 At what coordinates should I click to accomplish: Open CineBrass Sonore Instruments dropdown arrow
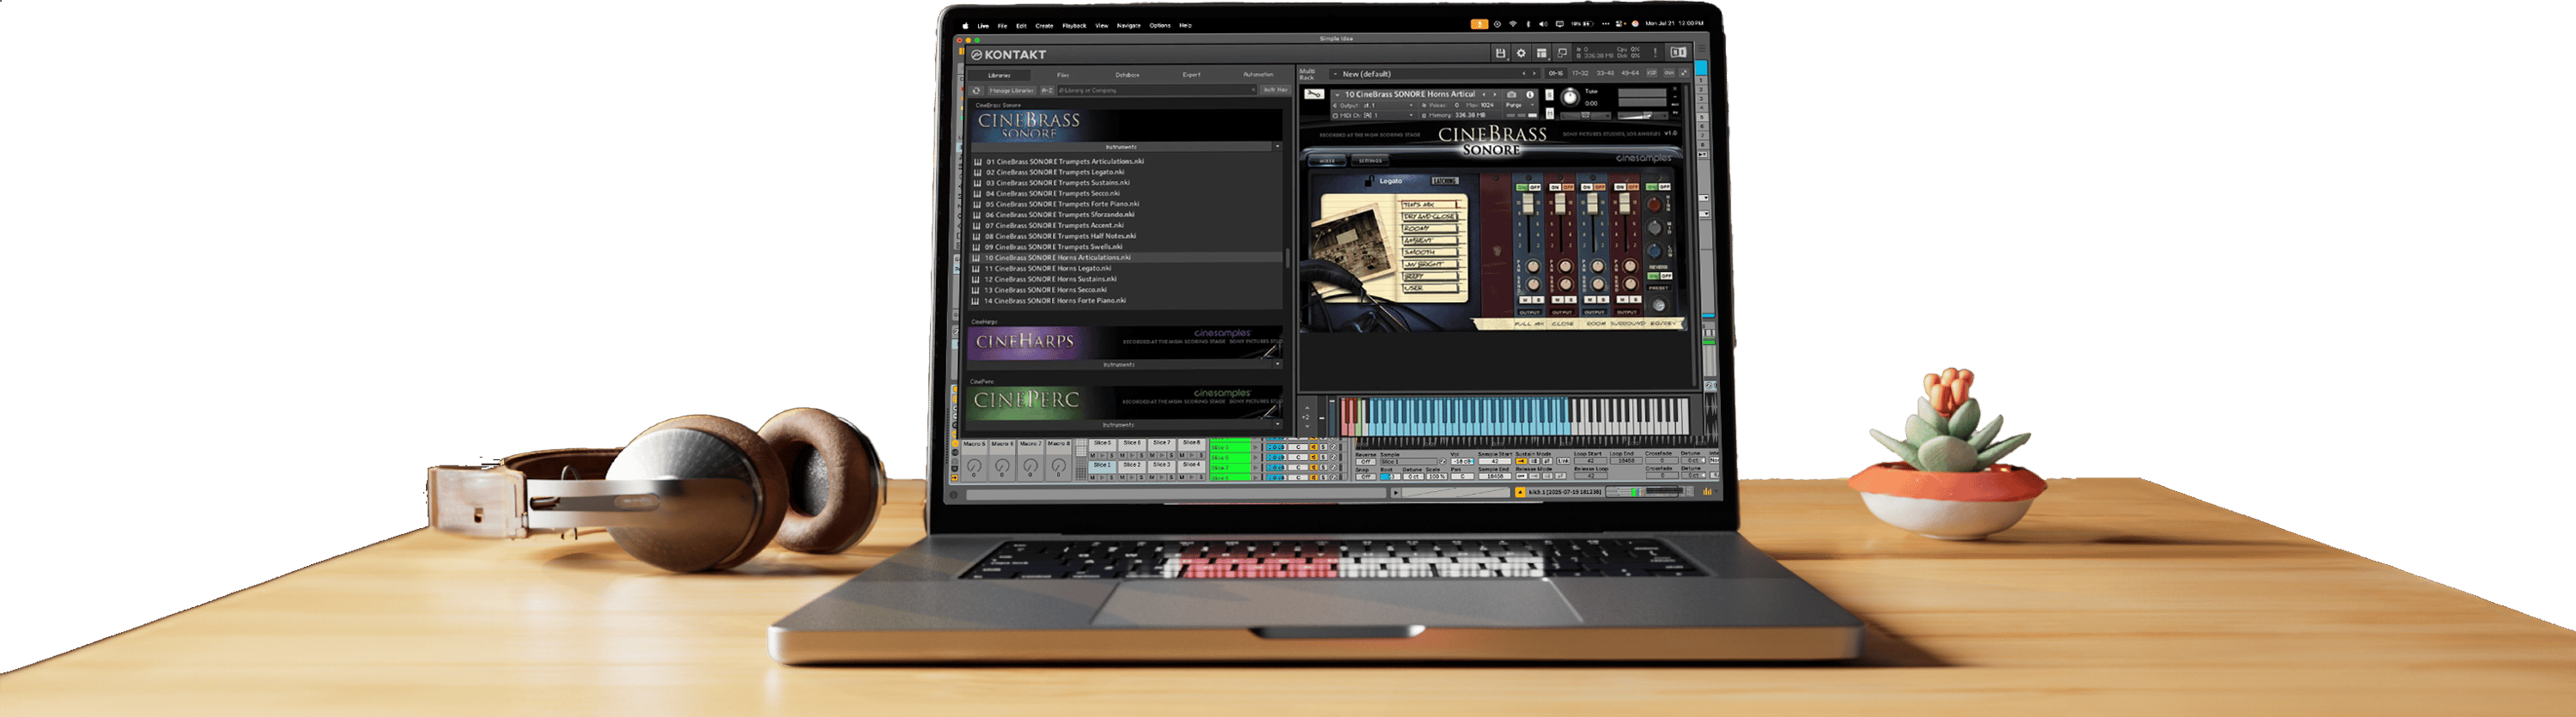[1278, 147]
